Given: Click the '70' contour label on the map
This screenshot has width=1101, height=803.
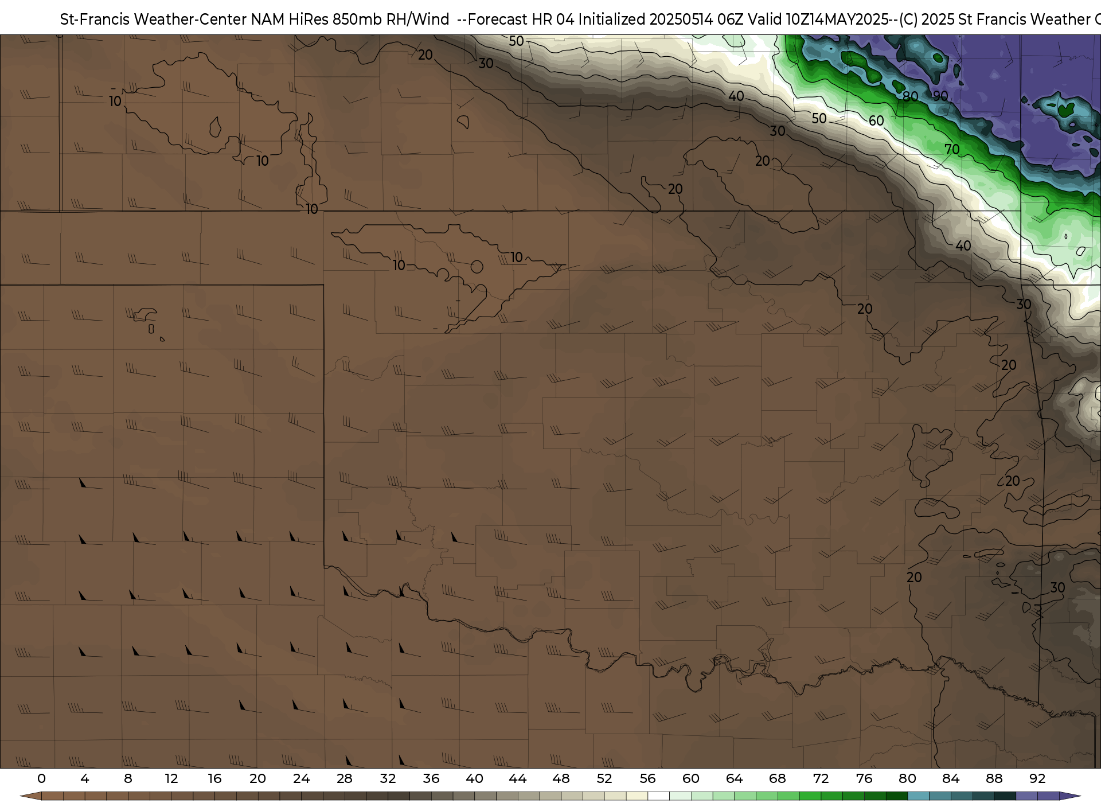Looking at the screenshot, I should (952, 149).
